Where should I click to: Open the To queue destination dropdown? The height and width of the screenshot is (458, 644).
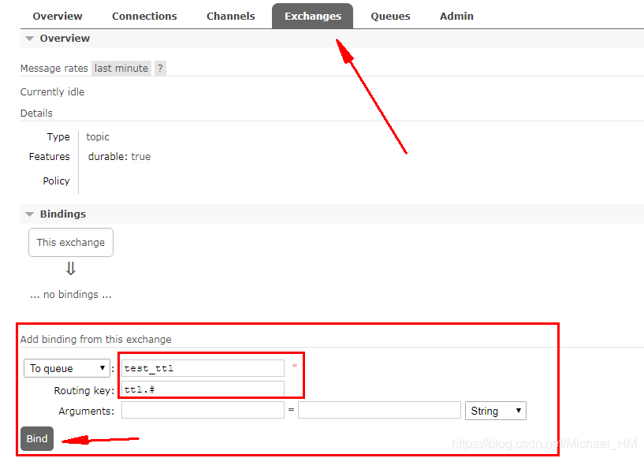(x=67, y=368)
